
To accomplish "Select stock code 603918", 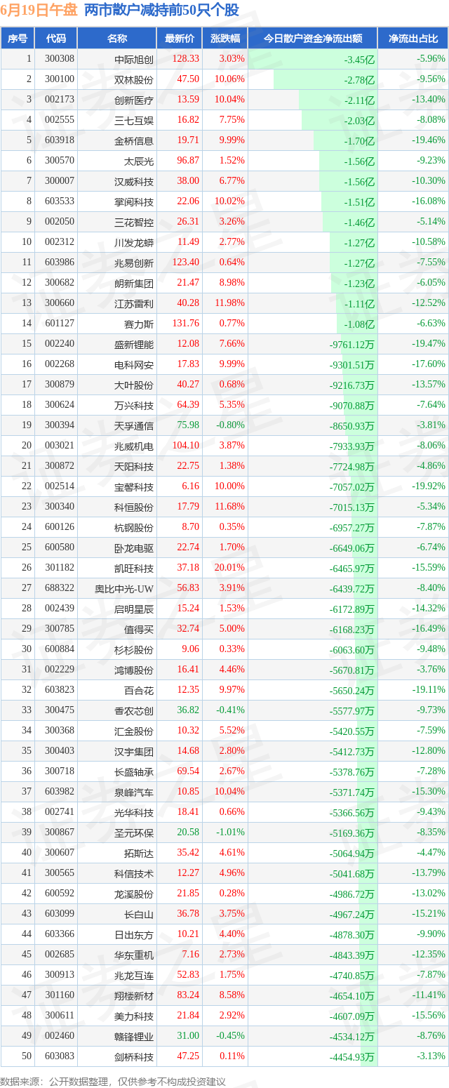I will [60, 140].
